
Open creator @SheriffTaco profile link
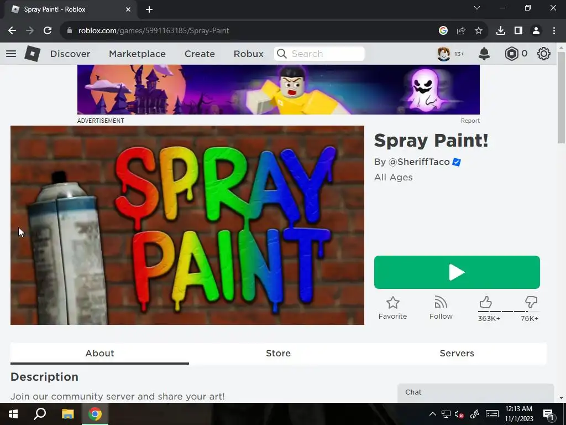pyautogui.click(x=419, y=162)
